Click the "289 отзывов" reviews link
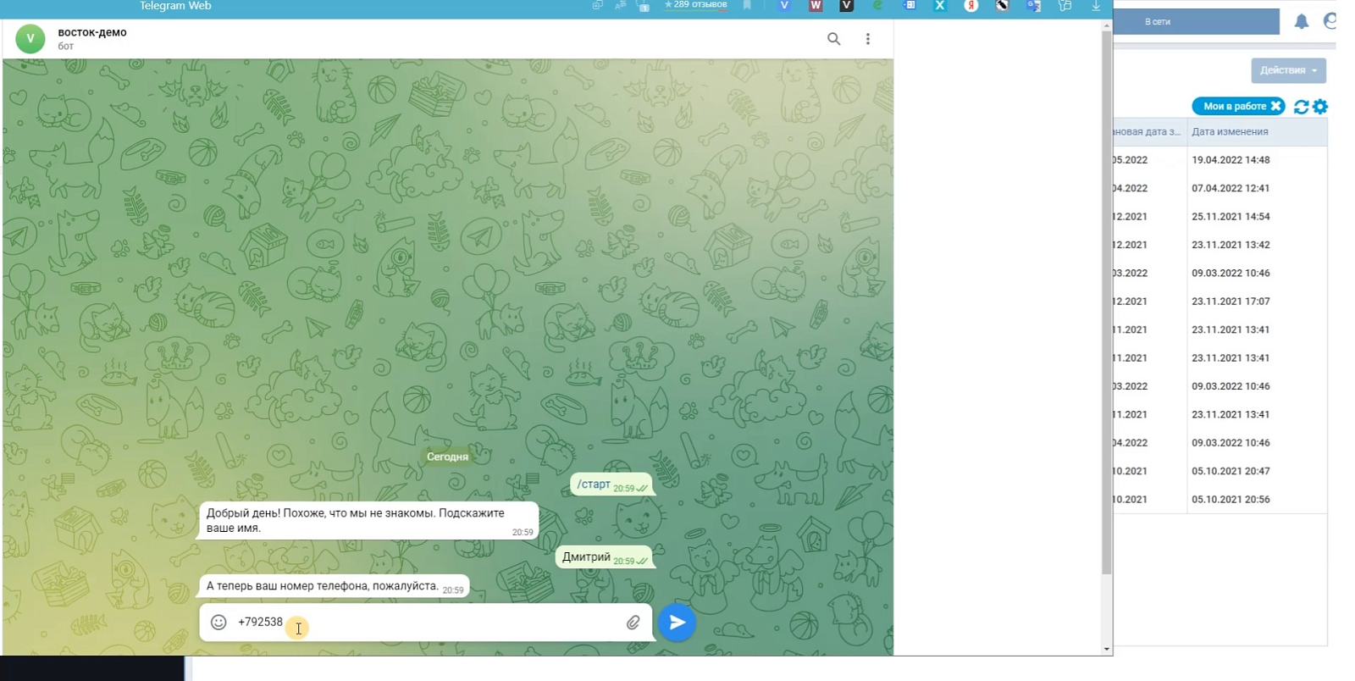 (695, 5)
